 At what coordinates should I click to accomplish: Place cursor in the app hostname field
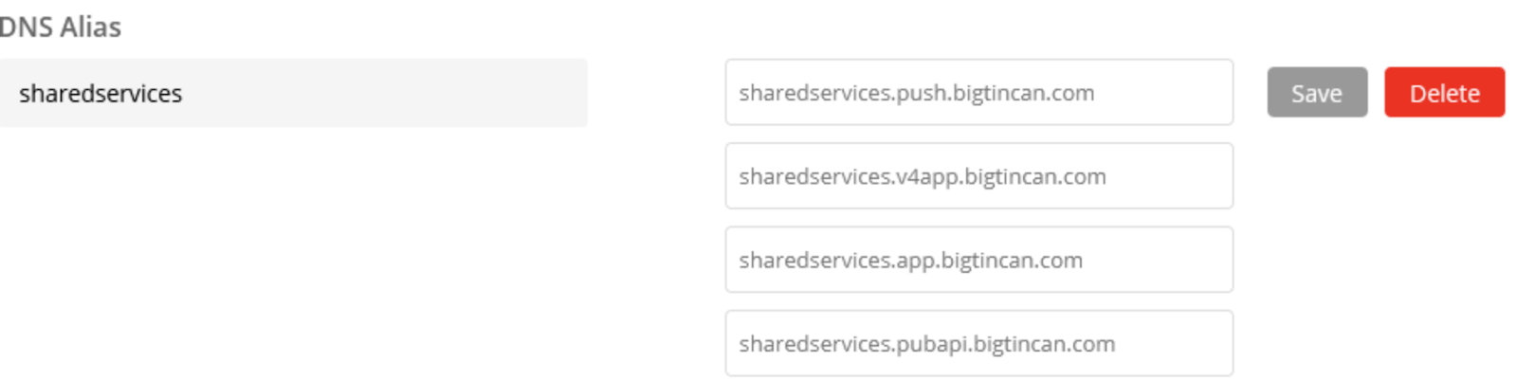click(979, 260)
